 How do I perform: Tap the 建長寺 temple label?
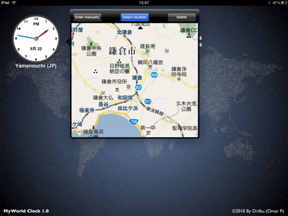(x=148, y=46)
